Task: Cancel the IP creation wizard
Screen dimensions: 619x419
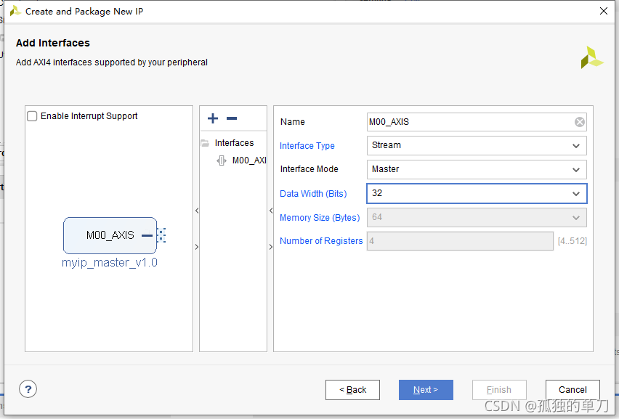Action: 573,390
